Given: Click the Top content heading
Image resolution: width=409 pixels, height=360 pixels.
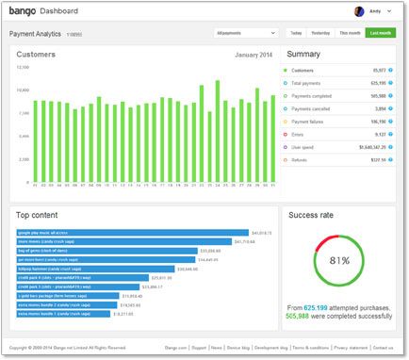Looking at the screenshot, I should point(37,215).
